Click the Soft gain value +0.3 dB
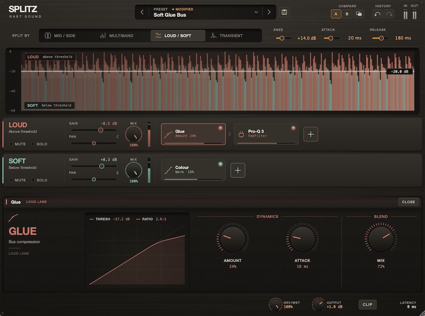Image resolution: width=425 pixels, height=316 pixels. [x=108, y=160]
